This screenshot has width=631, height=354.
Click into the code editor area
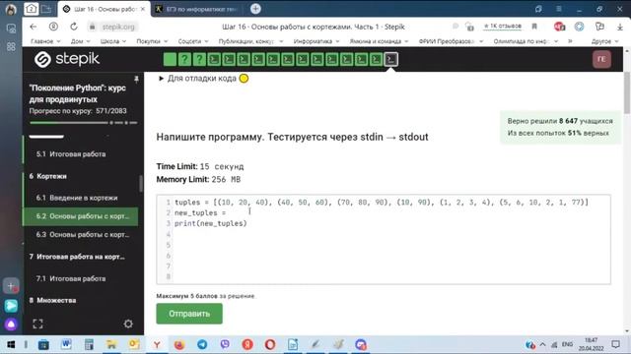tap(384, 240)
